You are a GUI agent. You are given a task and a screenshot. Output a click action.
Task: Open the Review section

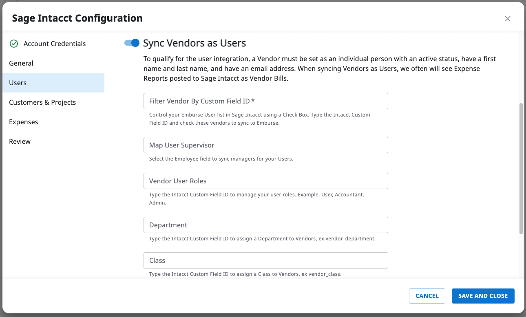click(x=53, y=141)
